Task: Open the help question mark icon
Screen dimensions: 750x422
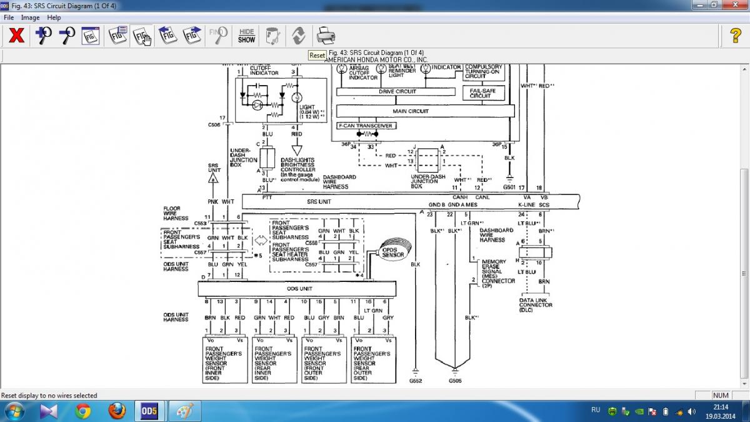Action: pyautogui.click(x=736, y=36)
